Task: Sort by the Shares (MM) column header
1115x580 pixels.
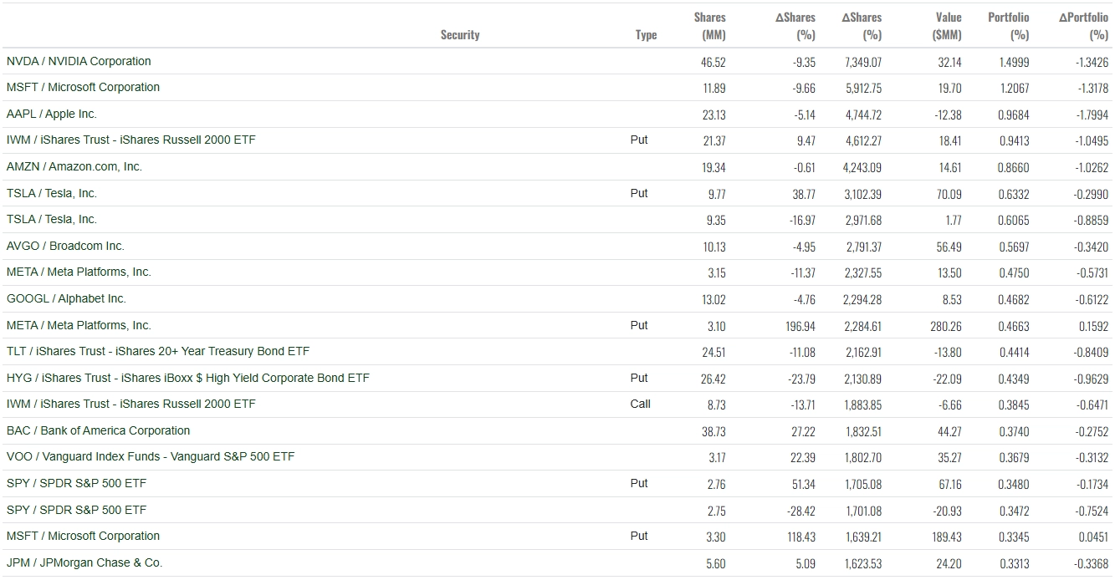Action: [x=709, y=26]
